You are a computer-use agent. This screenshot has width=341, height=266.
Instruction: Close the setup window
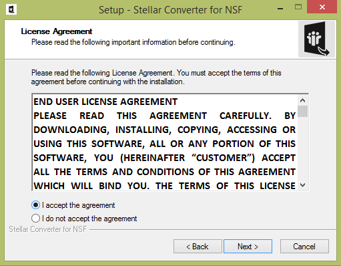pyautogui.click(x=322, y=7)
